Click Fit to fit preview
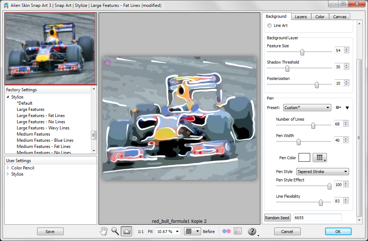Image resolution: width=368 pixels, height=241 pixels. (x=150, y=232)
